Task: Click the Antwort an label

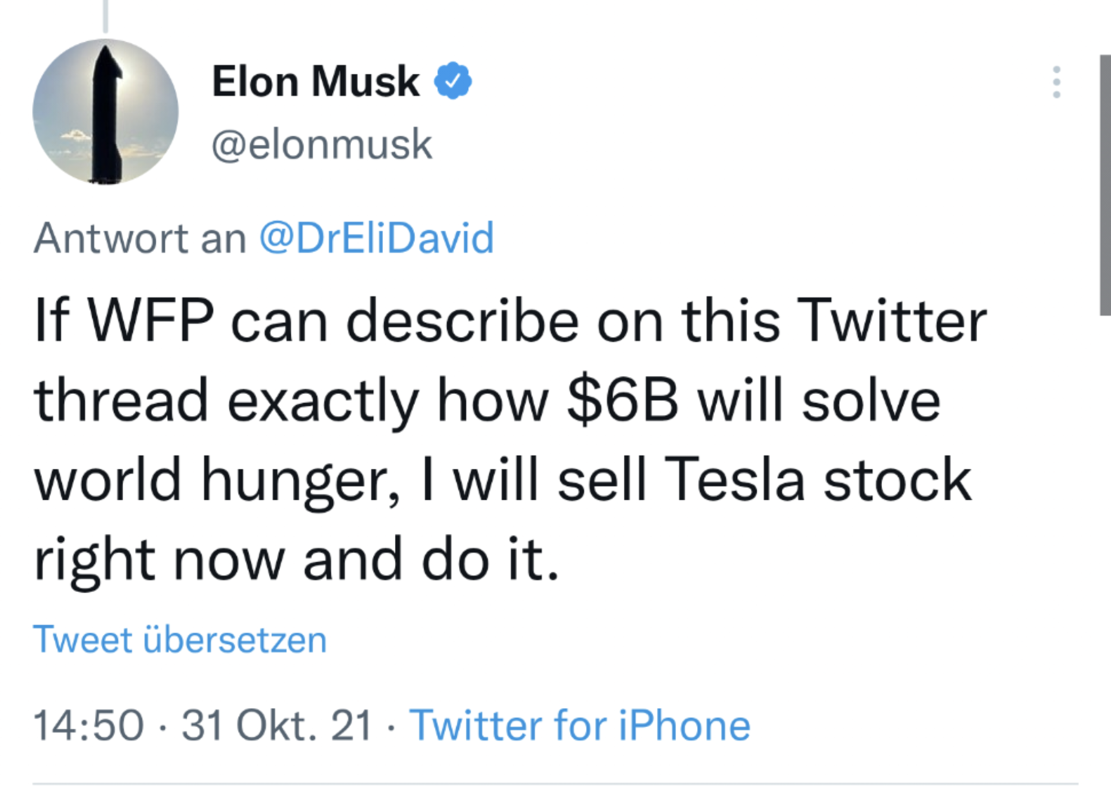Action: click(140, 238)
